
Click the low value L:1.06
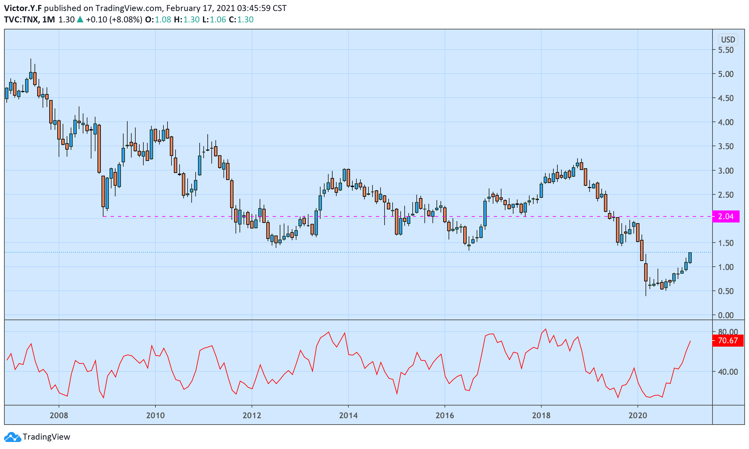(214, 19)
